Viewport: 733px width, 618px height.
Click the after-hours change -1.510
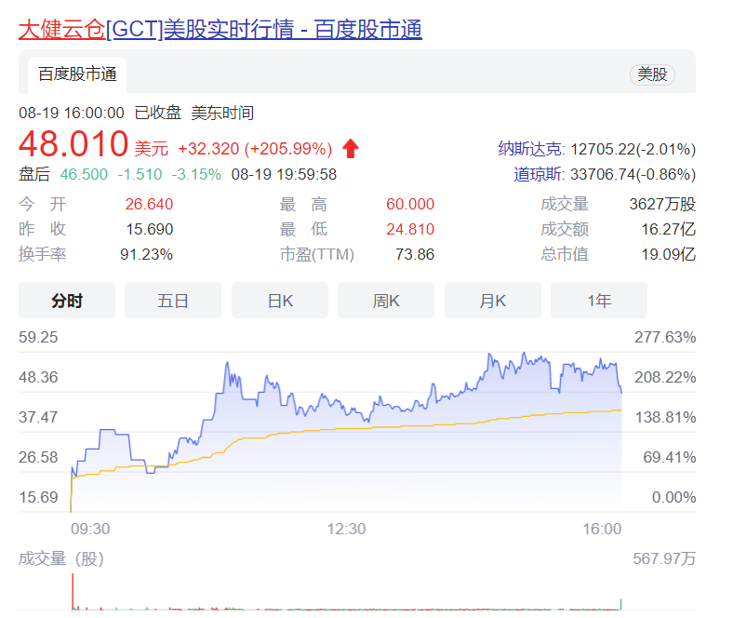point(140,174)
